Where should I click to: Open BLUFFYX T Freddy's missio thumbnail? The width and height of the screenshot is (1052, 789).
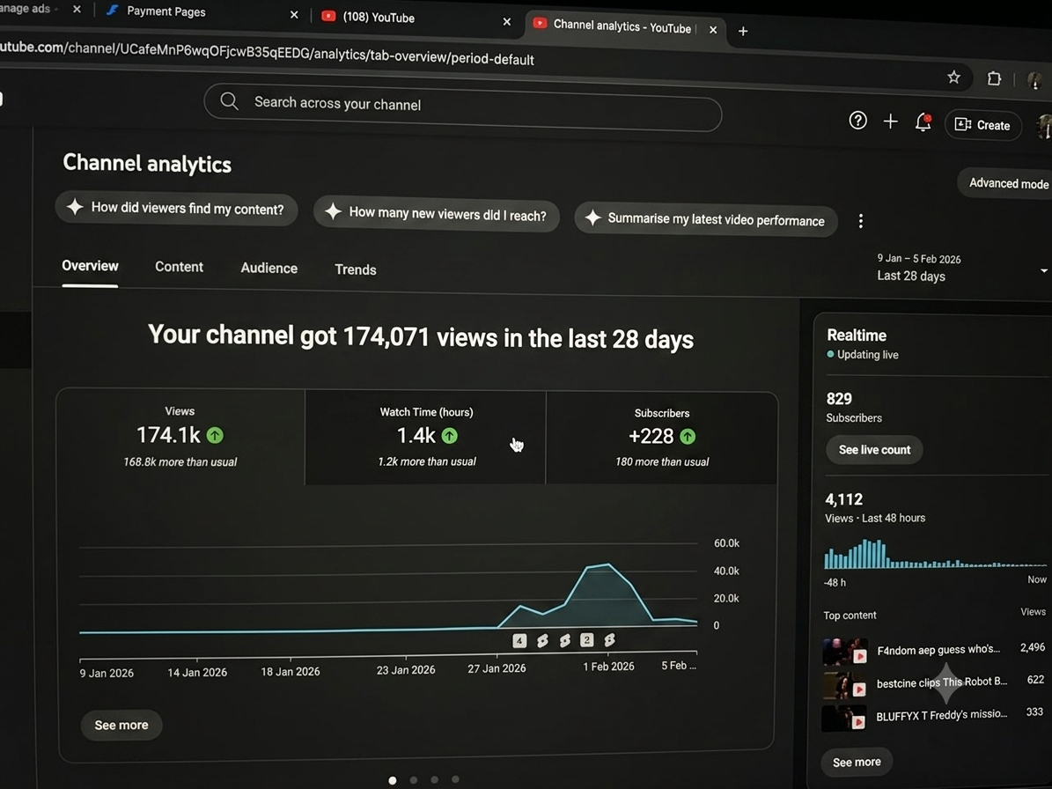tap(844, 719)
